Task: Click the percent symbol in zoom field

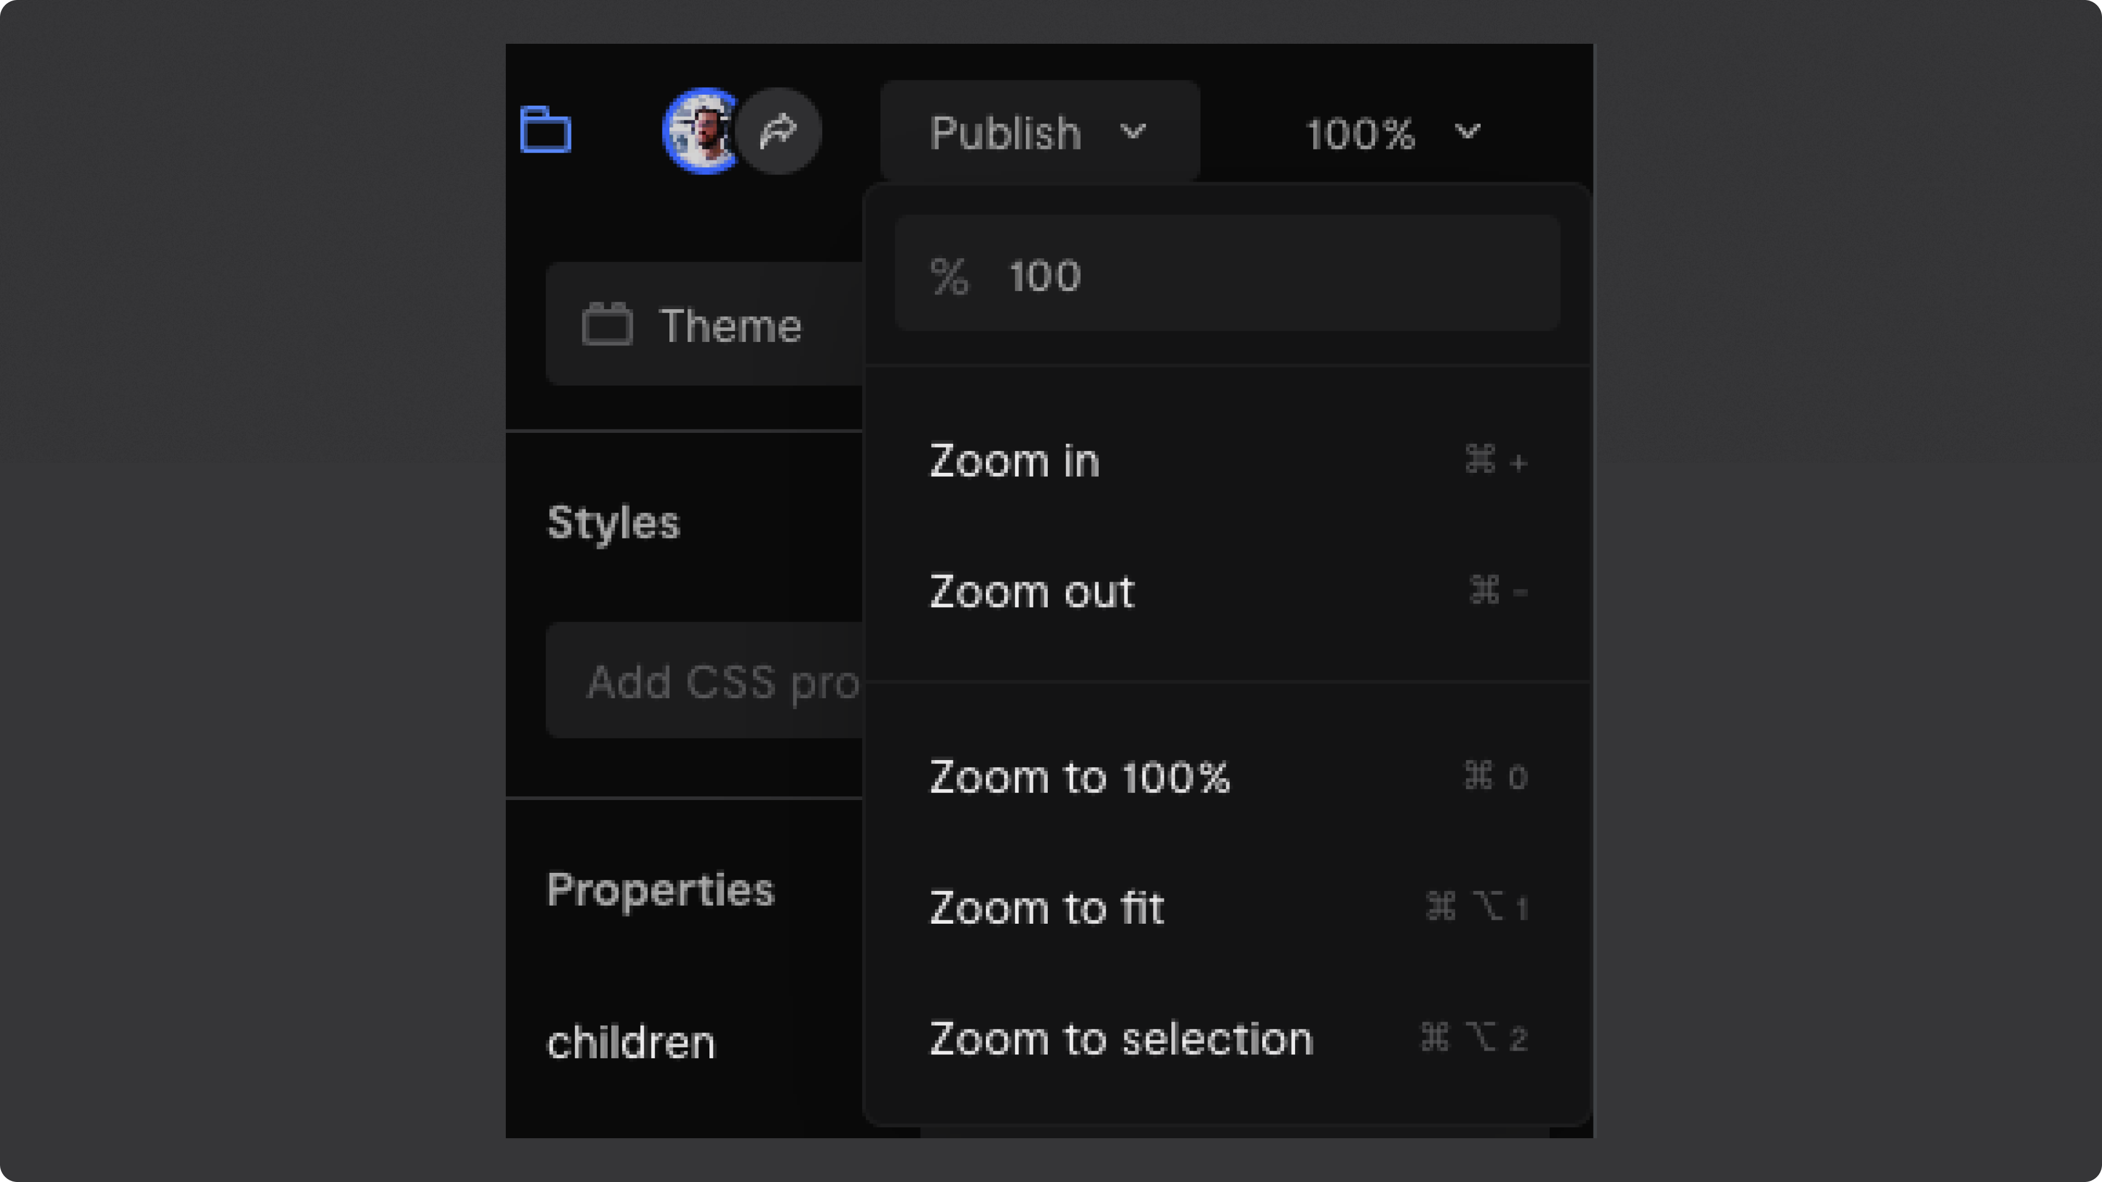Action: [949, 276]
